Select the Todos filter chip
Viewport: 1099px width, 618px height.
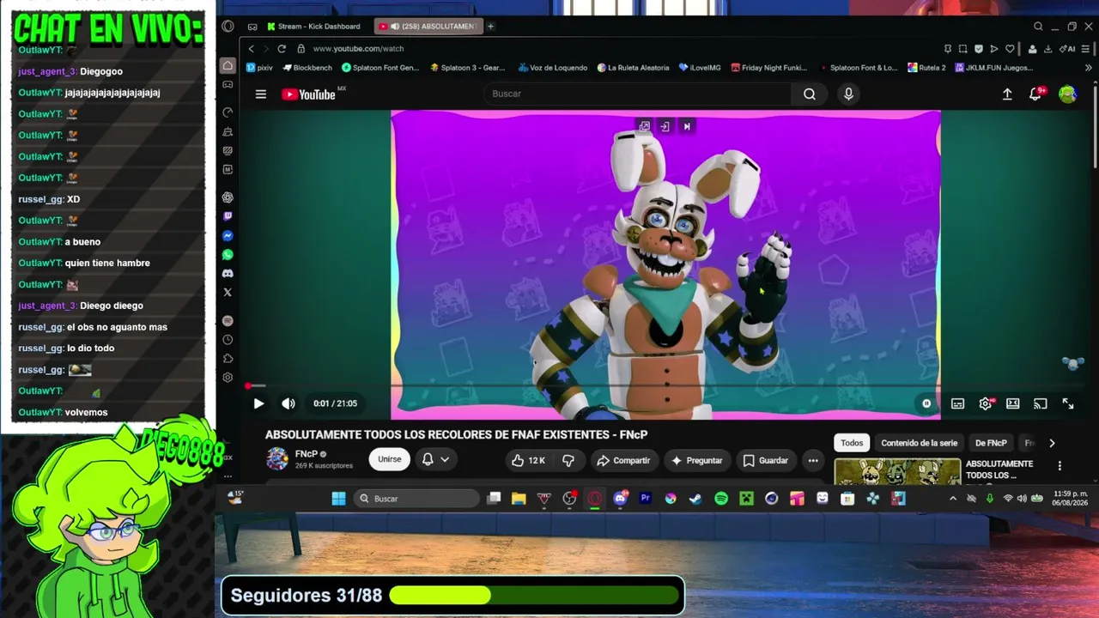point(852,443)
